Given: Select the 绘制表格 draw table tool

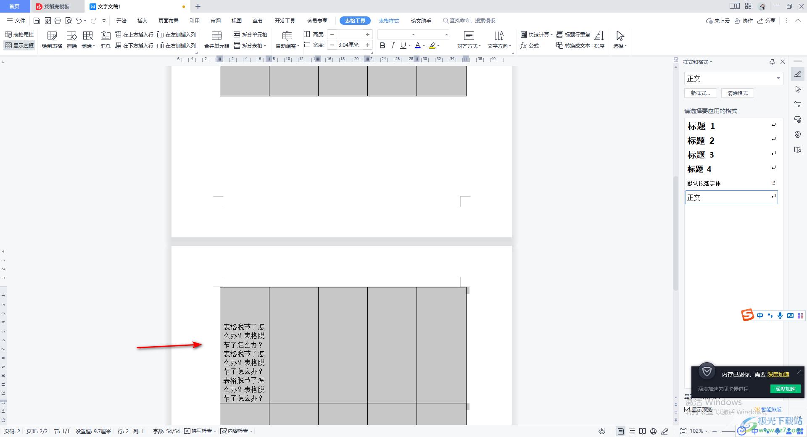Looking at the screenshot, I should pyautogui.click(x=52, y=40).
